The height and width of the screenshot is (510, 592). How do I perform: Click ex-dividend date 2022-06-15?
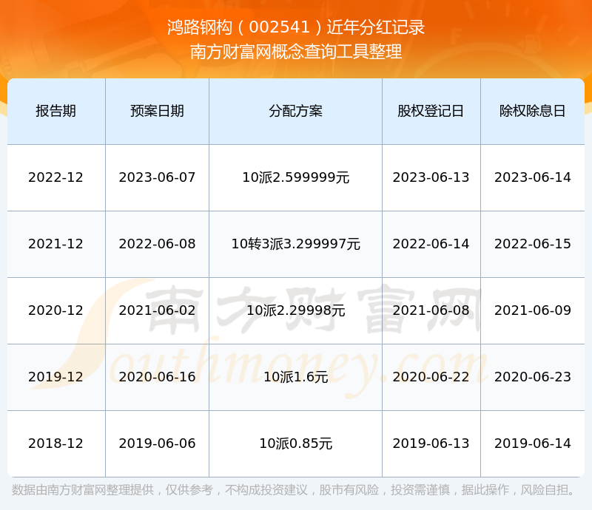coord(532,244)
